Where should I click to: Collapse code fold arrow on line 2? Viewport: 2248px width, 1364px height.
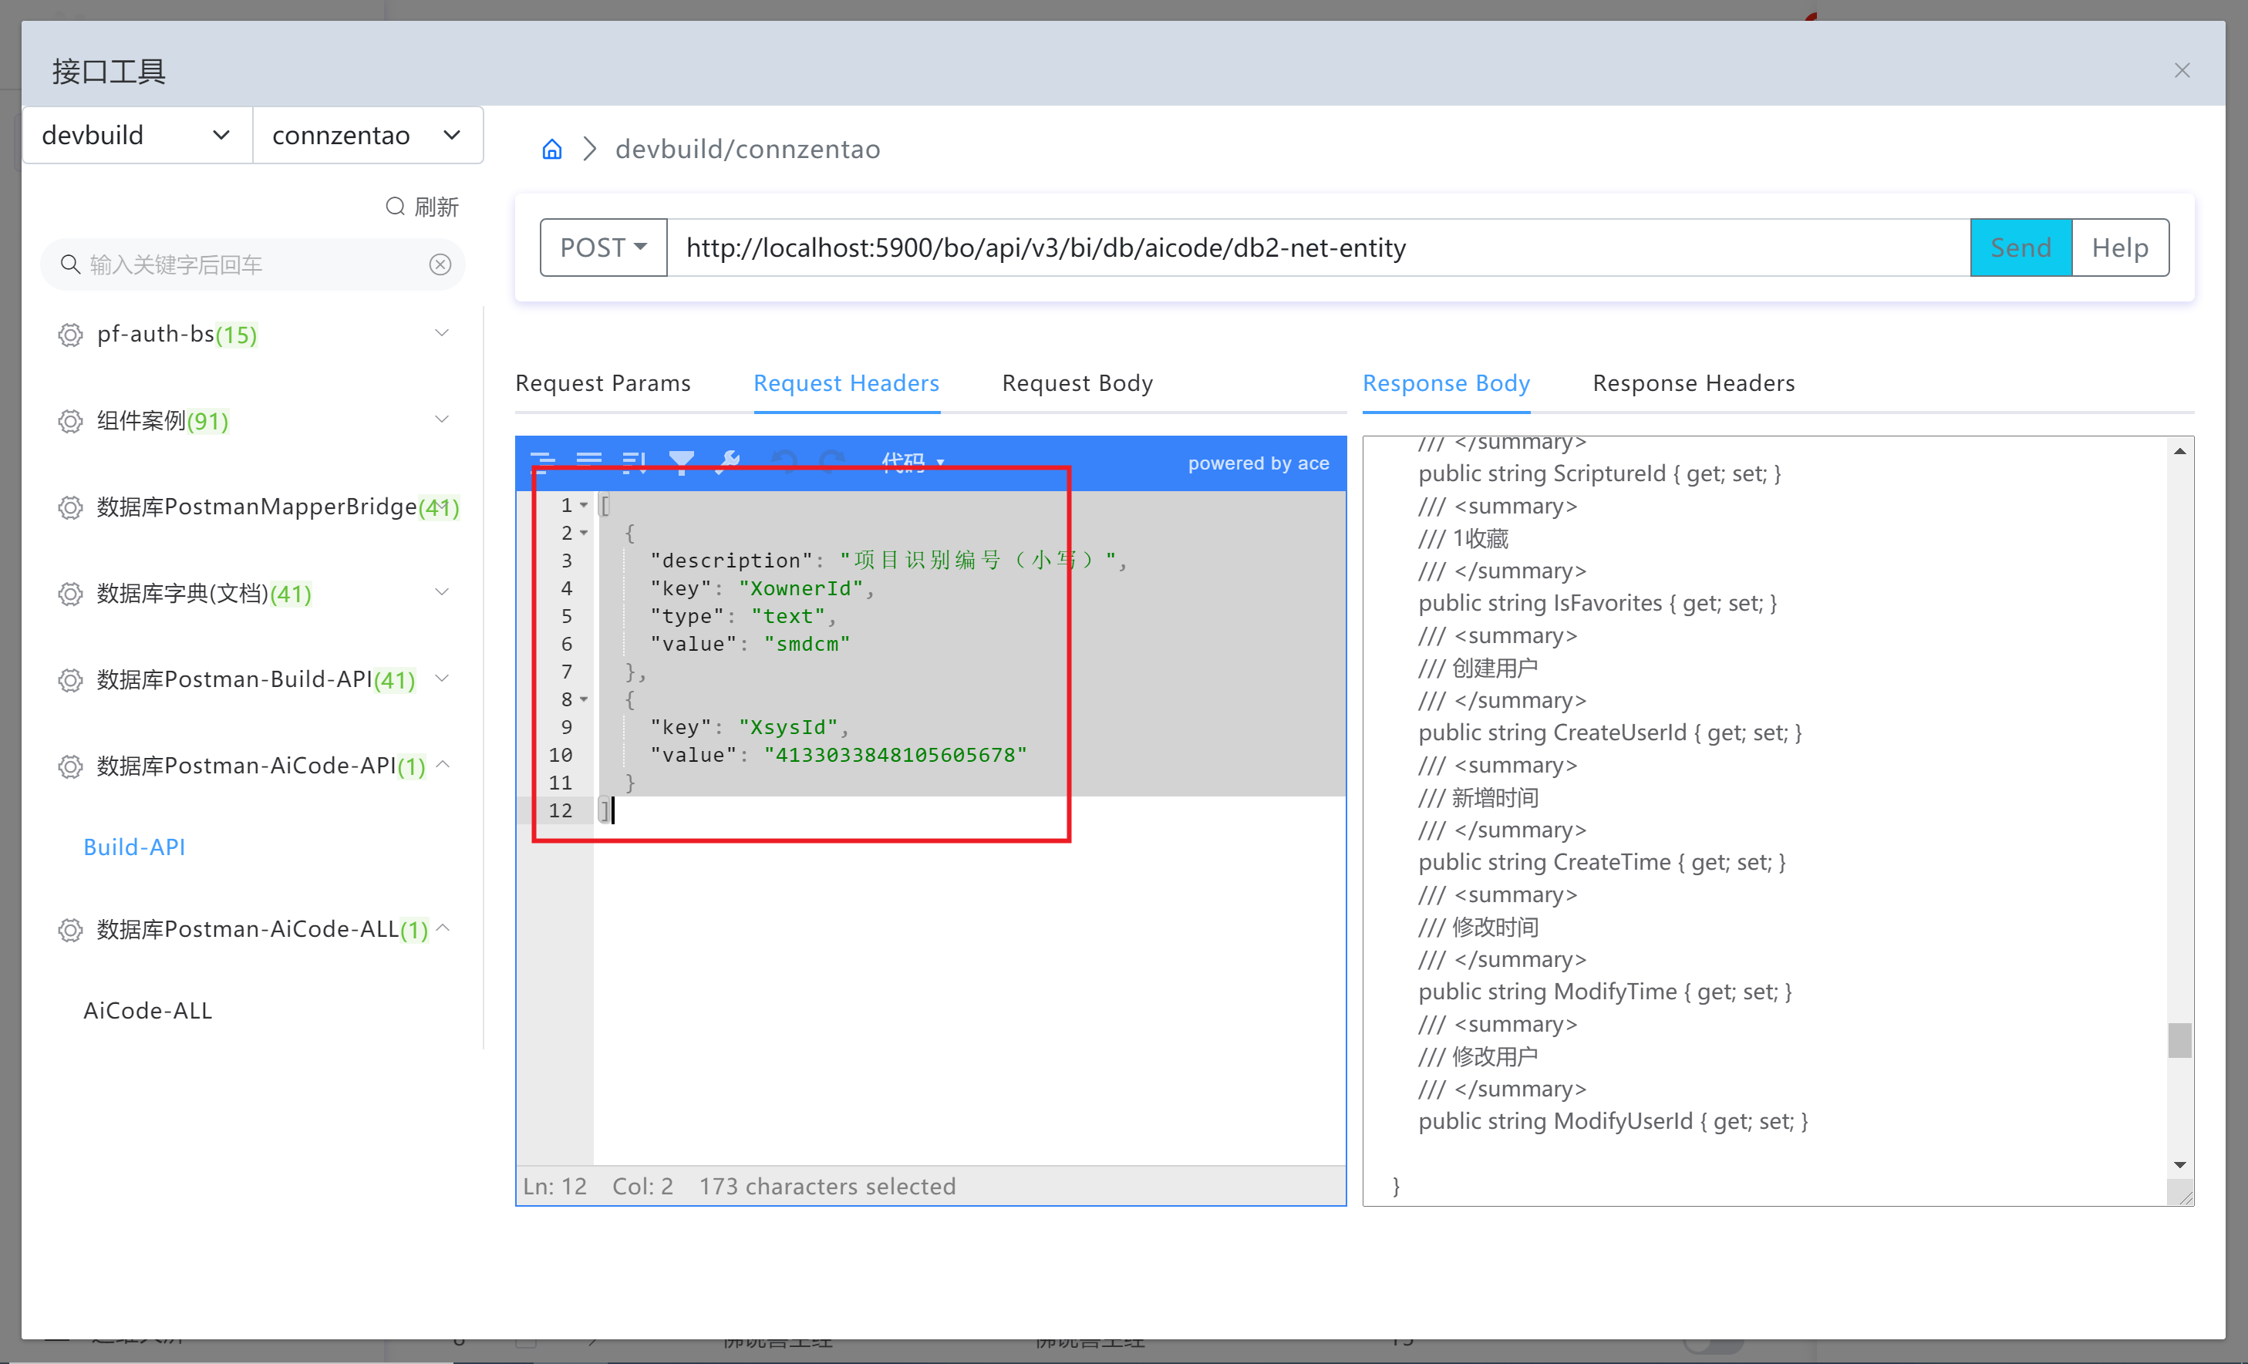tap(584, 533)
